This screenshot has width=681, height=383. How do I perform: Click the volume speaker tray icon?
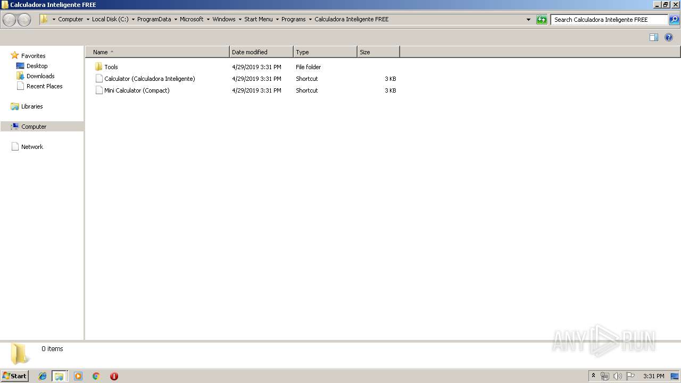(x=618, y=376)
